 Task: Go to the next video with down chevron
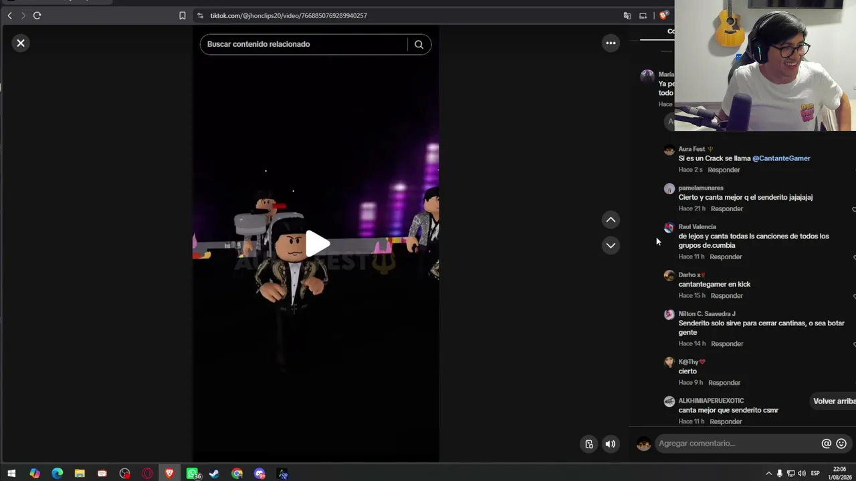click(611, 245)
